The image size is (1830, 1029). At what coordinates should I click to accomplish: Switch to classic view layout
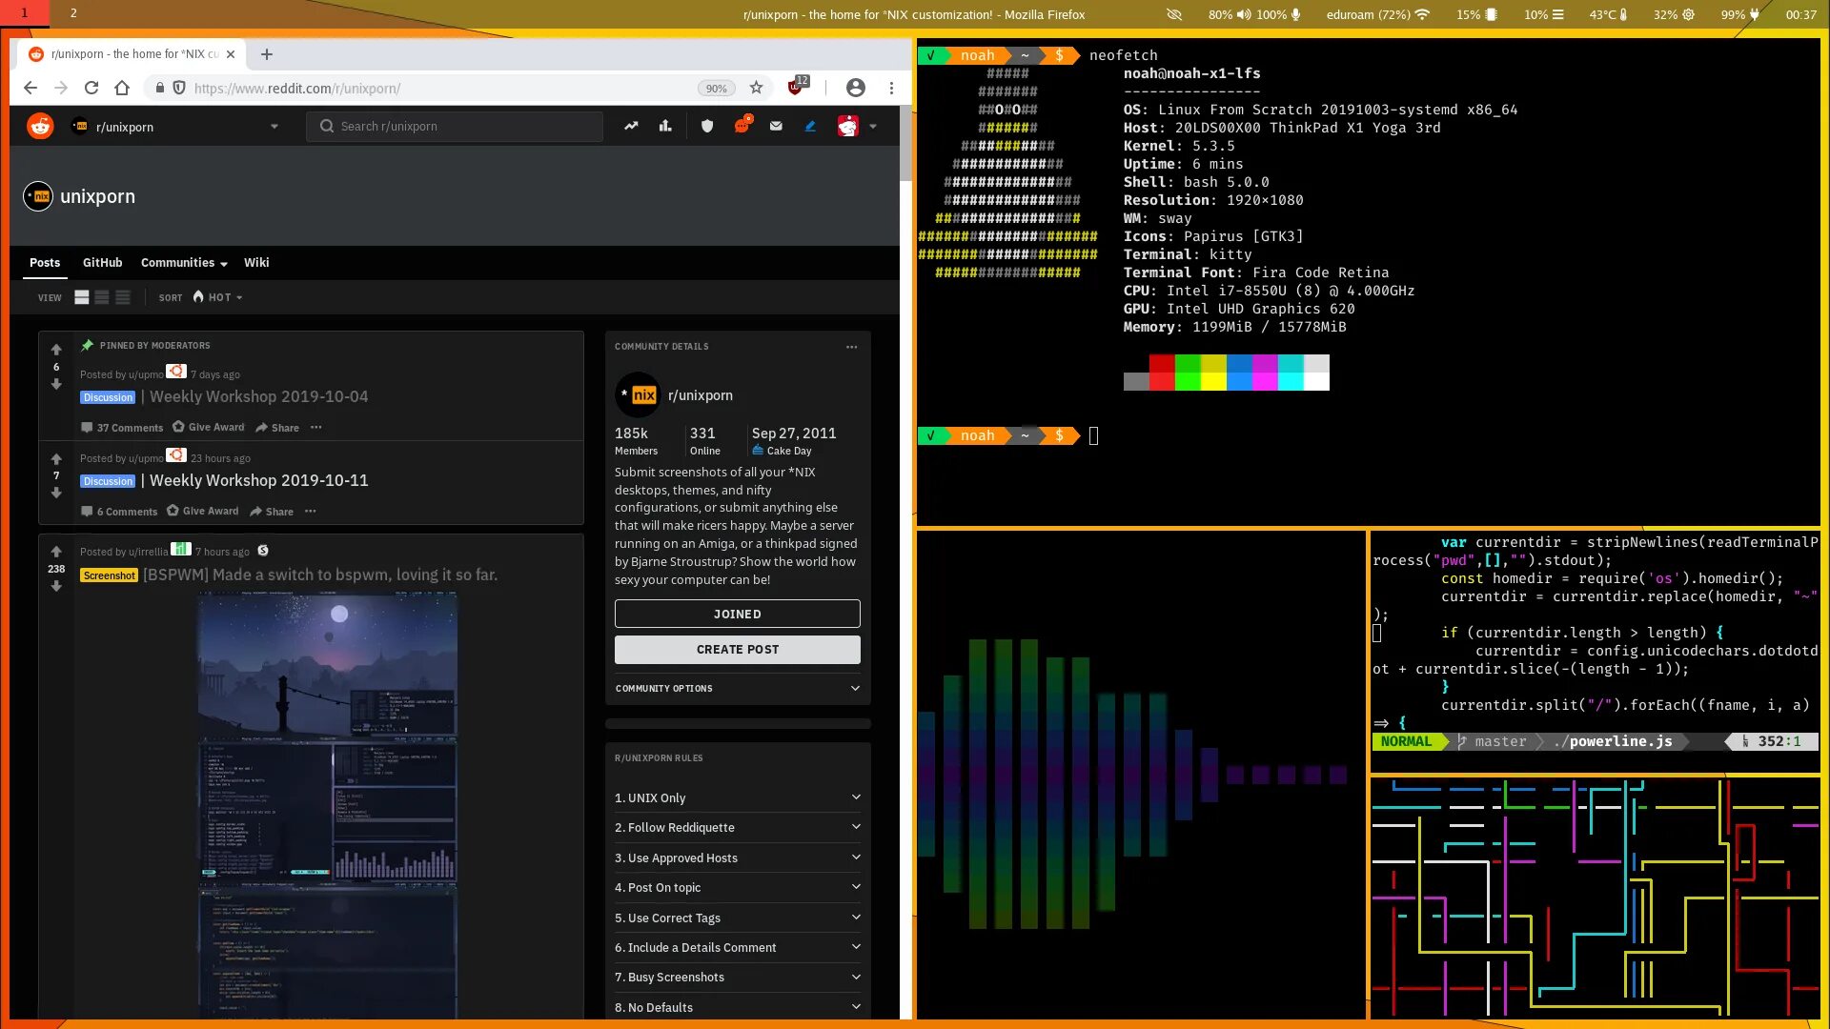tap(102, 297)
